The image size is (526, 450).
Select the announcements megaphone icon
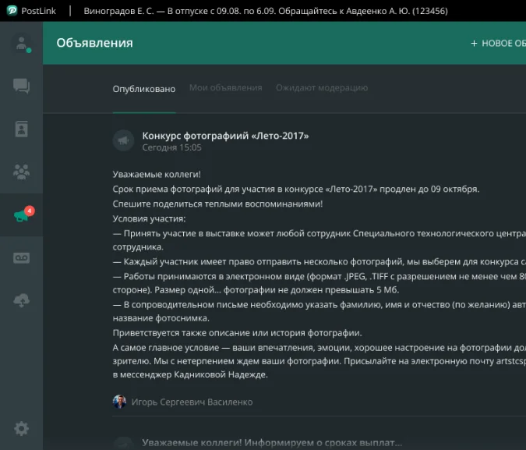(21, 216)
